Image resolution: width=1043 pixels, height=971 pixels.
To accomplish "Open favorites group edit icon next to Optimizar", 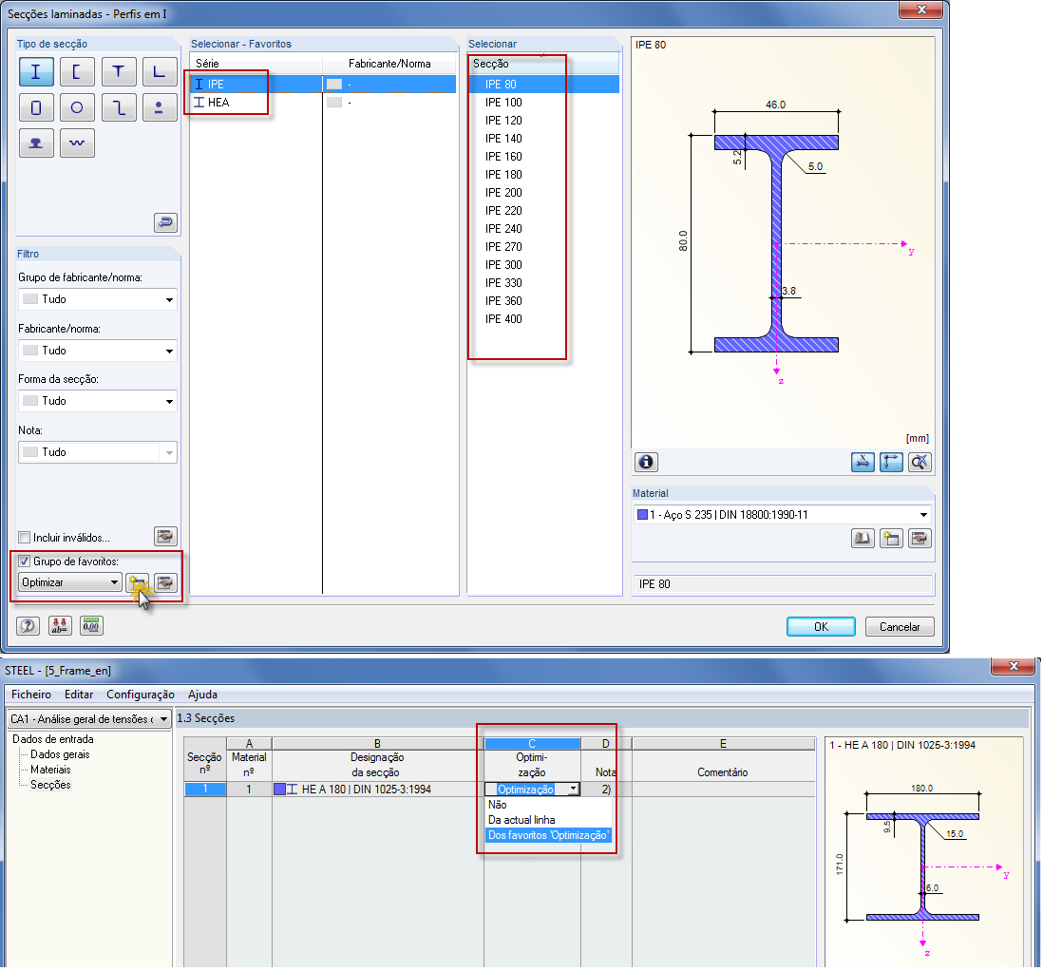I will 165,583.
